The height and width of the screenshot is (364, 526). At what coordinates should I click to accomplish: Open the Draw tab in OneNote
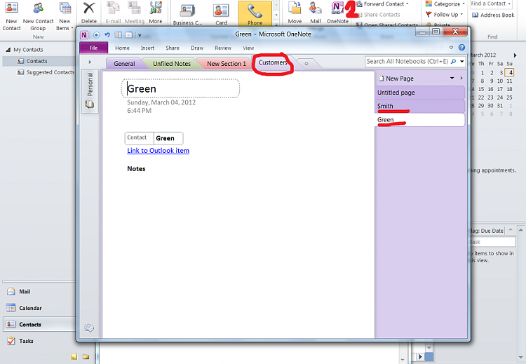(197, 48)
